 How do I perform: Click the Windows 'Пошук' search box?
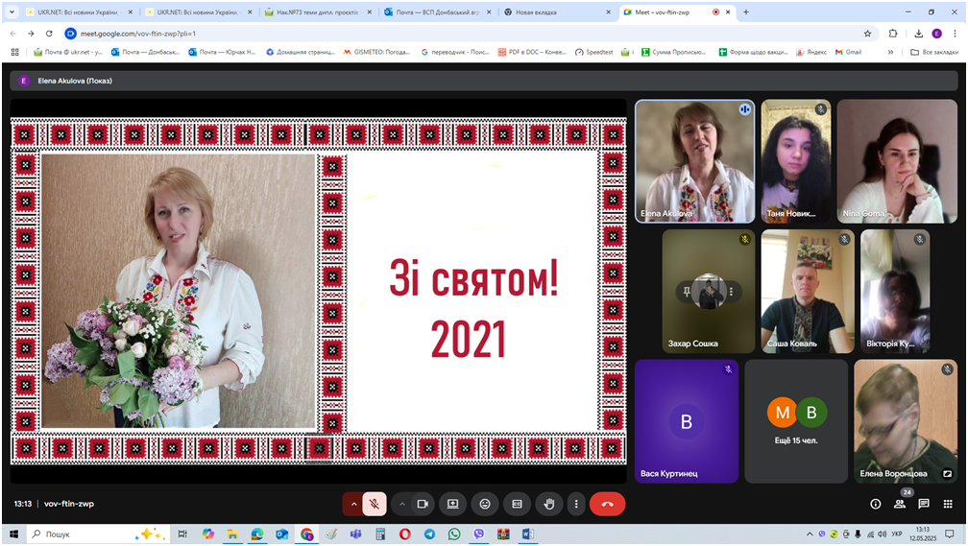coord(99,534)
